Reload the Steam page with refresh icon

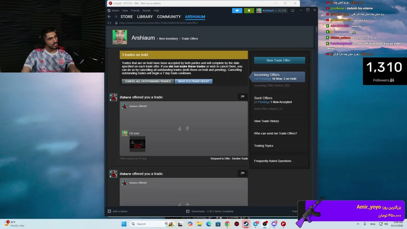coord(109,23)
